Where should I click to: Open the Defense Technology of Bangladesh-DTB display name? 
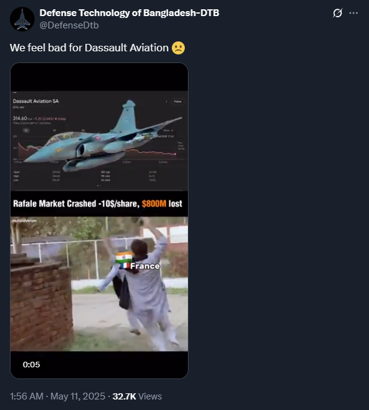(129, 13)
